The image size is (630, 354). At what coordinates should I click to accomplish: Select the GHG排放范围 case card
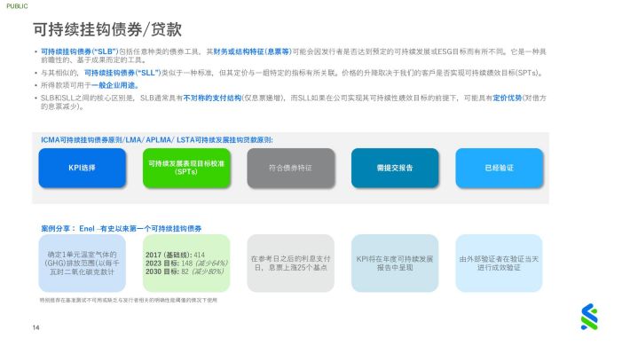point(83,264)
